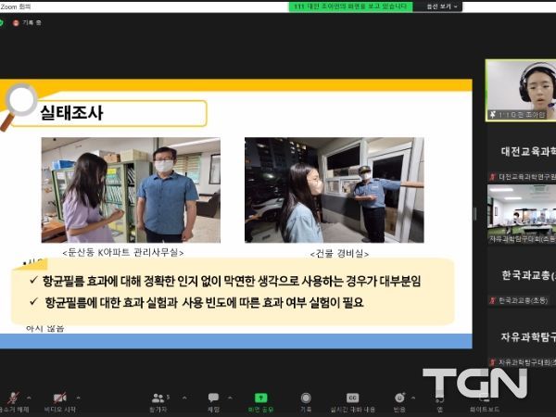Screen dimensions: 556x417
Task: Open the Participants (참가자) panel
Action: pos(158,402)
